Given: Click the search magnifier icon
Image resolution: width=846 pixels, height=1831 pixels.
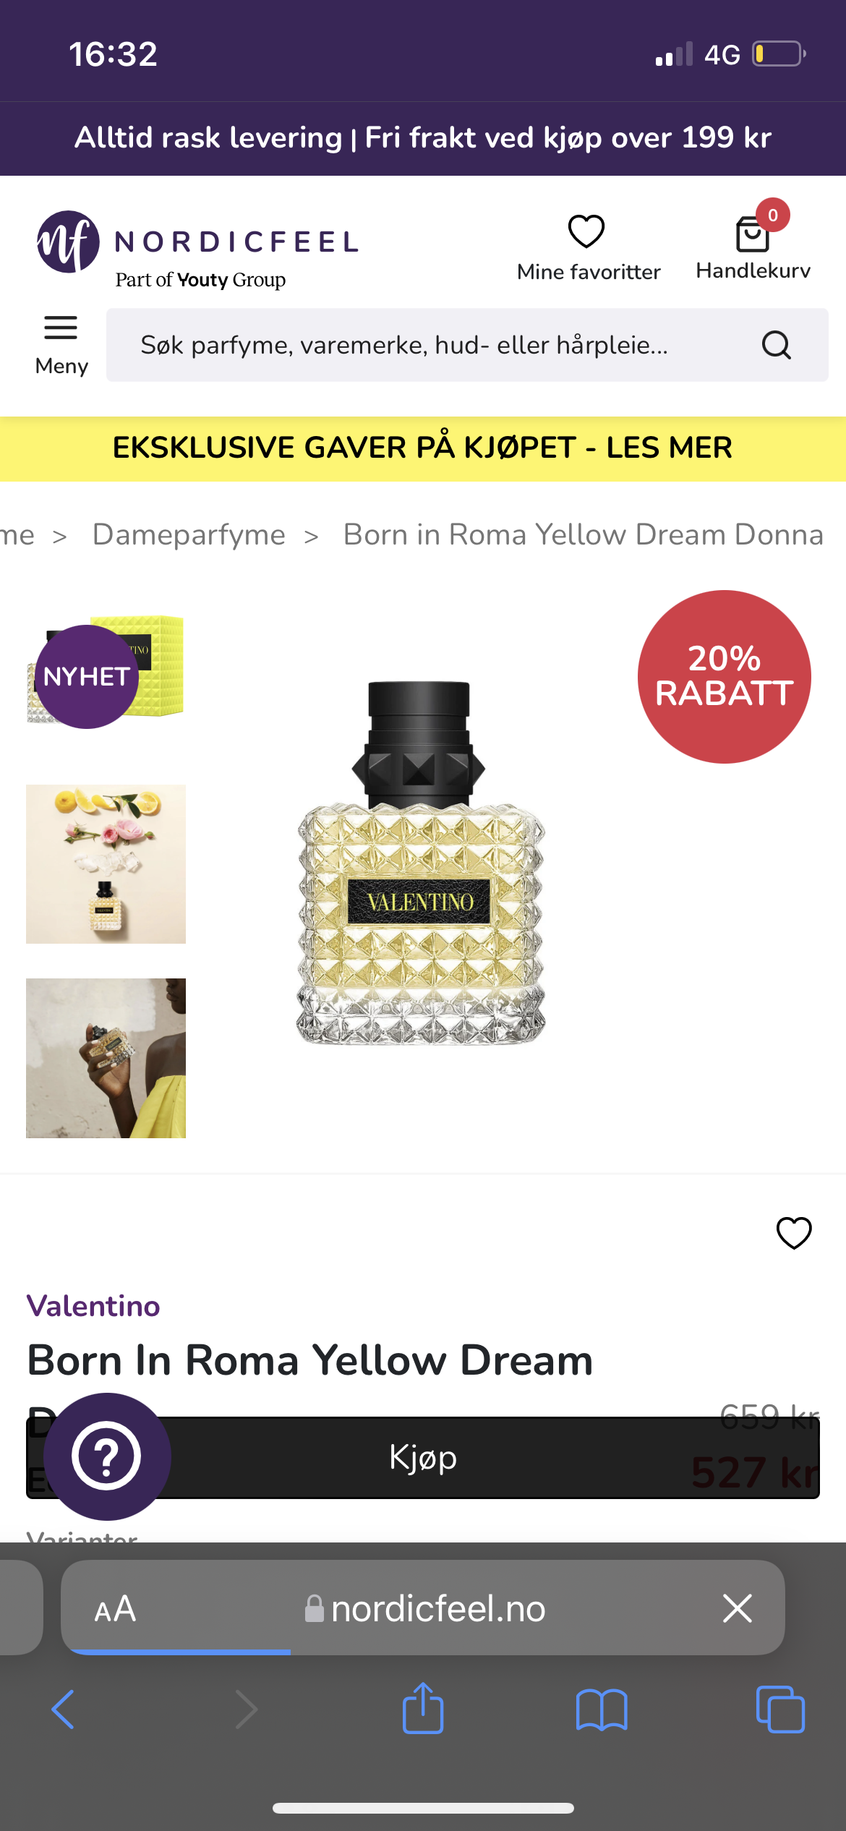Looking at the screenshot, I should 777,345.
